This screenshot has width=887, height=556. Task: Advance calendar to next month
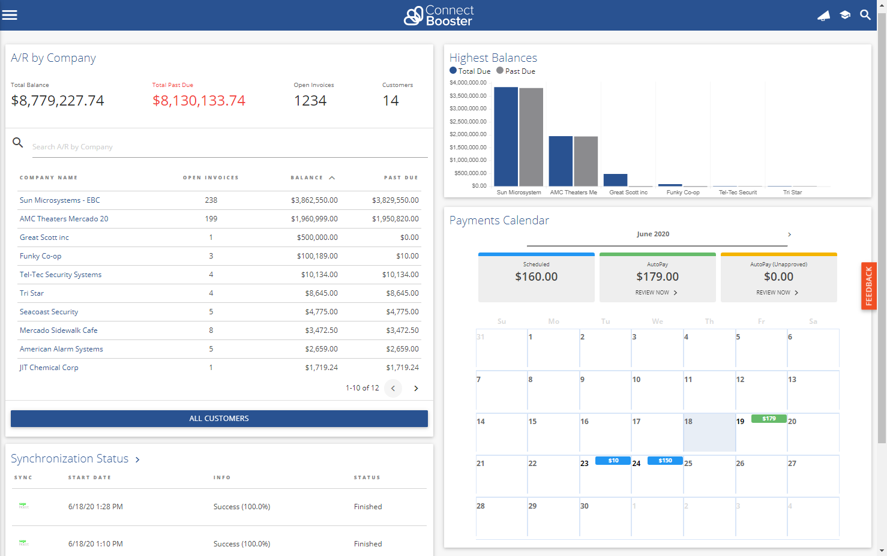coord(789,235)
